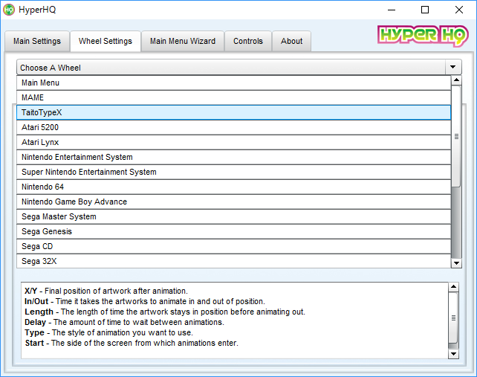Viewport: 477px width, 377px height.
Task: Select the Sega CD entry
Action: (x=233, y=247)
